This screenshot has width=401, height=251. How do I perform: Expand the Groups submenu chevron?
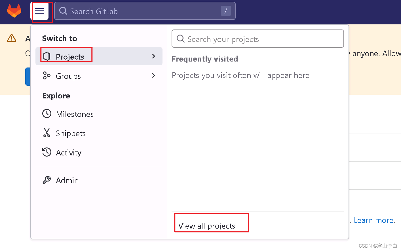(x=154, y=75)
